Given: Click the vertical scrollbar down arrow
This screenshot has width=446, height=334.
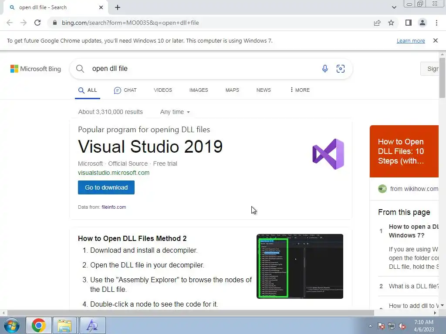Looking at the screenshot, I should (x=442, y=306).
